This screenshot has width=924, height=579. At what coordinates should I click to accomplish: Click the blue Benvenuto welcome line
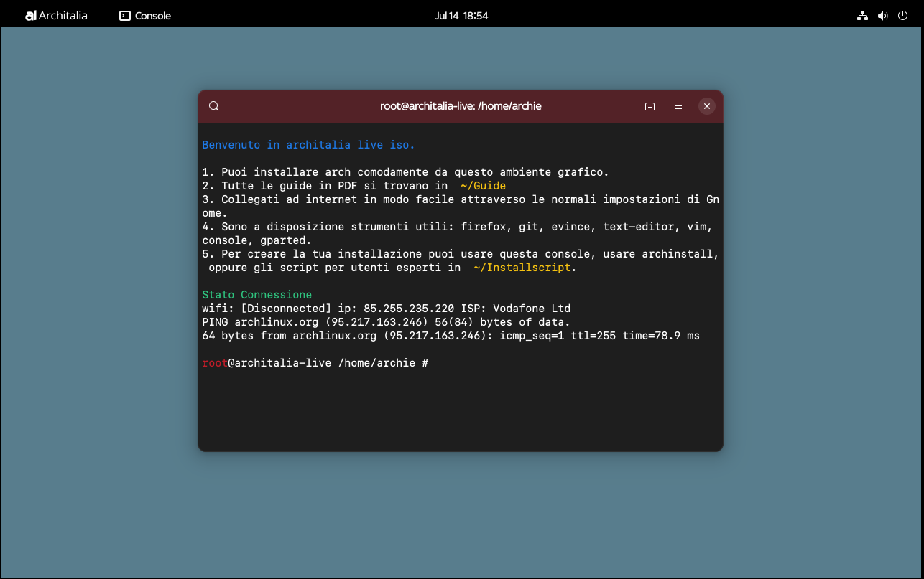pos(308,145)
